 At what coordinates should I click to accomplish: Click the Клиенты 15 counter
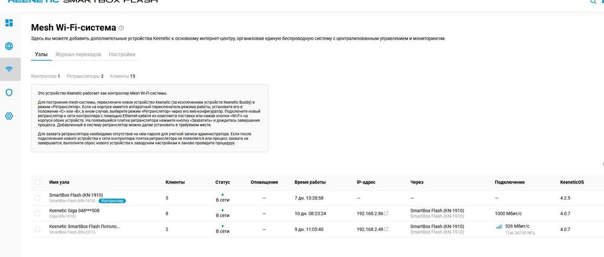click(x=123, y=76)
